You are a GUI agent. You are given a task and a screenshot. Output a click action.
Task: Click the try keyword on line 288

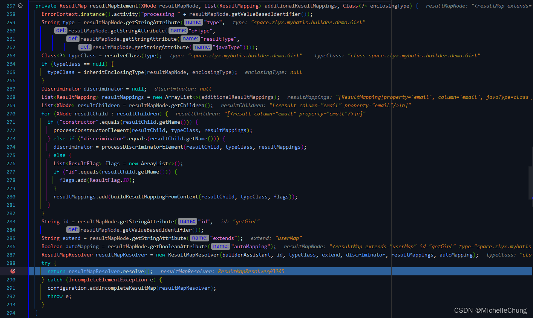pyautogui.click(x=46, y=263)
